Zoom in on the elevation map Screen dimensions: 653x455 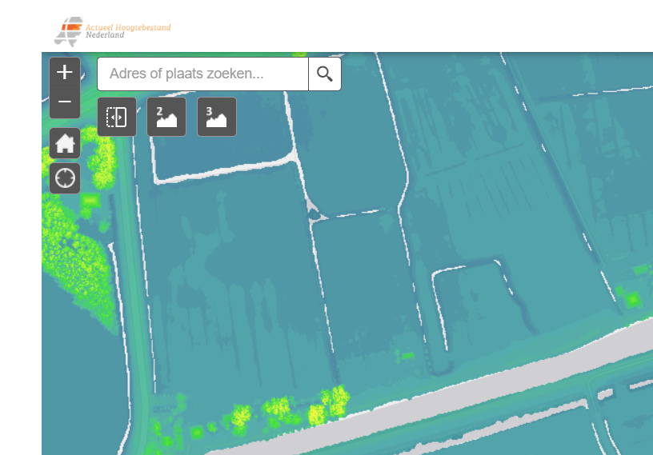tap(65, 73)
